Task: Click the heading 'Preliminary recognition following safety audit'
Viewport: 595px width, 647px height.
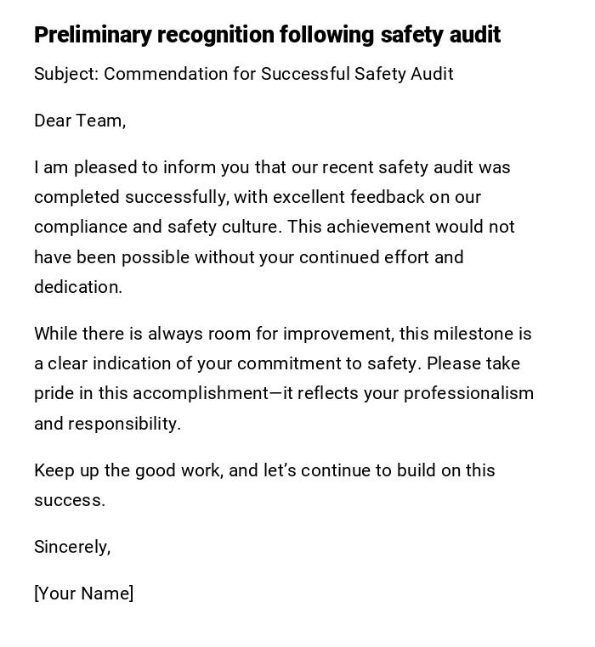Action: [x=267, y=35]
